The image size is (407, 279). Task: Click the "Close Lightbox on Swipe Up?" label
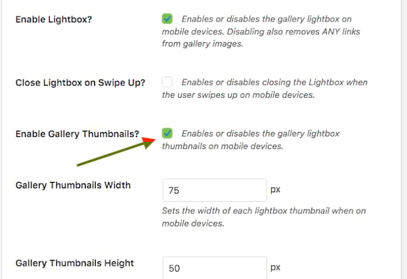coord(80,83)
